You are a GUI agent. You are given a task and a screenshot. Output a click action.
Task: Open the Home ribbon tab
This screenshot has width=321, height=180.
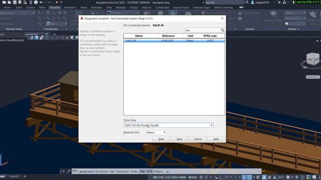coord(7,7)
